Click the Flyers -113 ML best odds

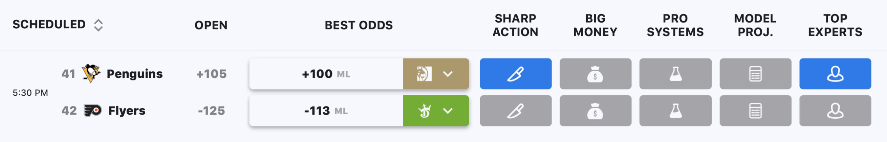[x=326, y=111]
